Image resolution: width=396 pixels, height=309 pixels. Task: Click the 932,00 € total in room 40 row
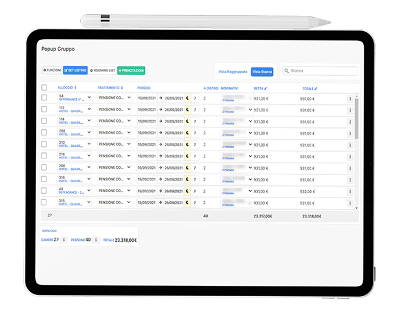(x=307, y=191)
